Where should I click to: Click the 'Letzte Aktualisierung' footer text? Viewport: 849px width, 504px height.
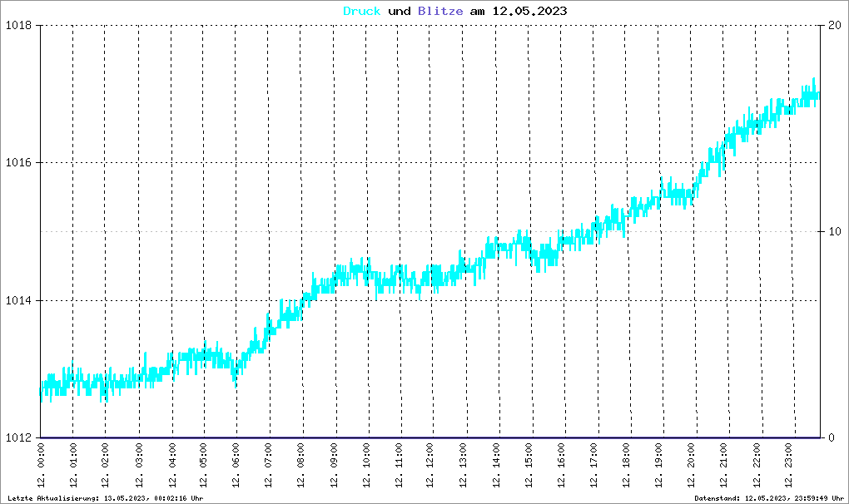[103, 498]
